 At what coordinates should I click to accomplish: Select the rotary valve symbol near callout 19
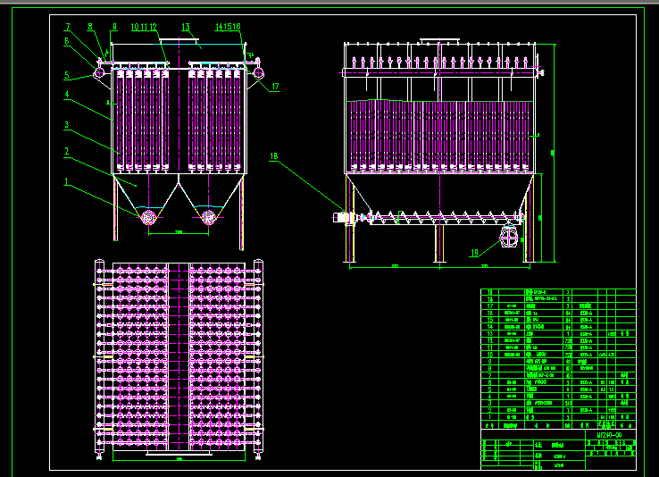coord(509,237)
